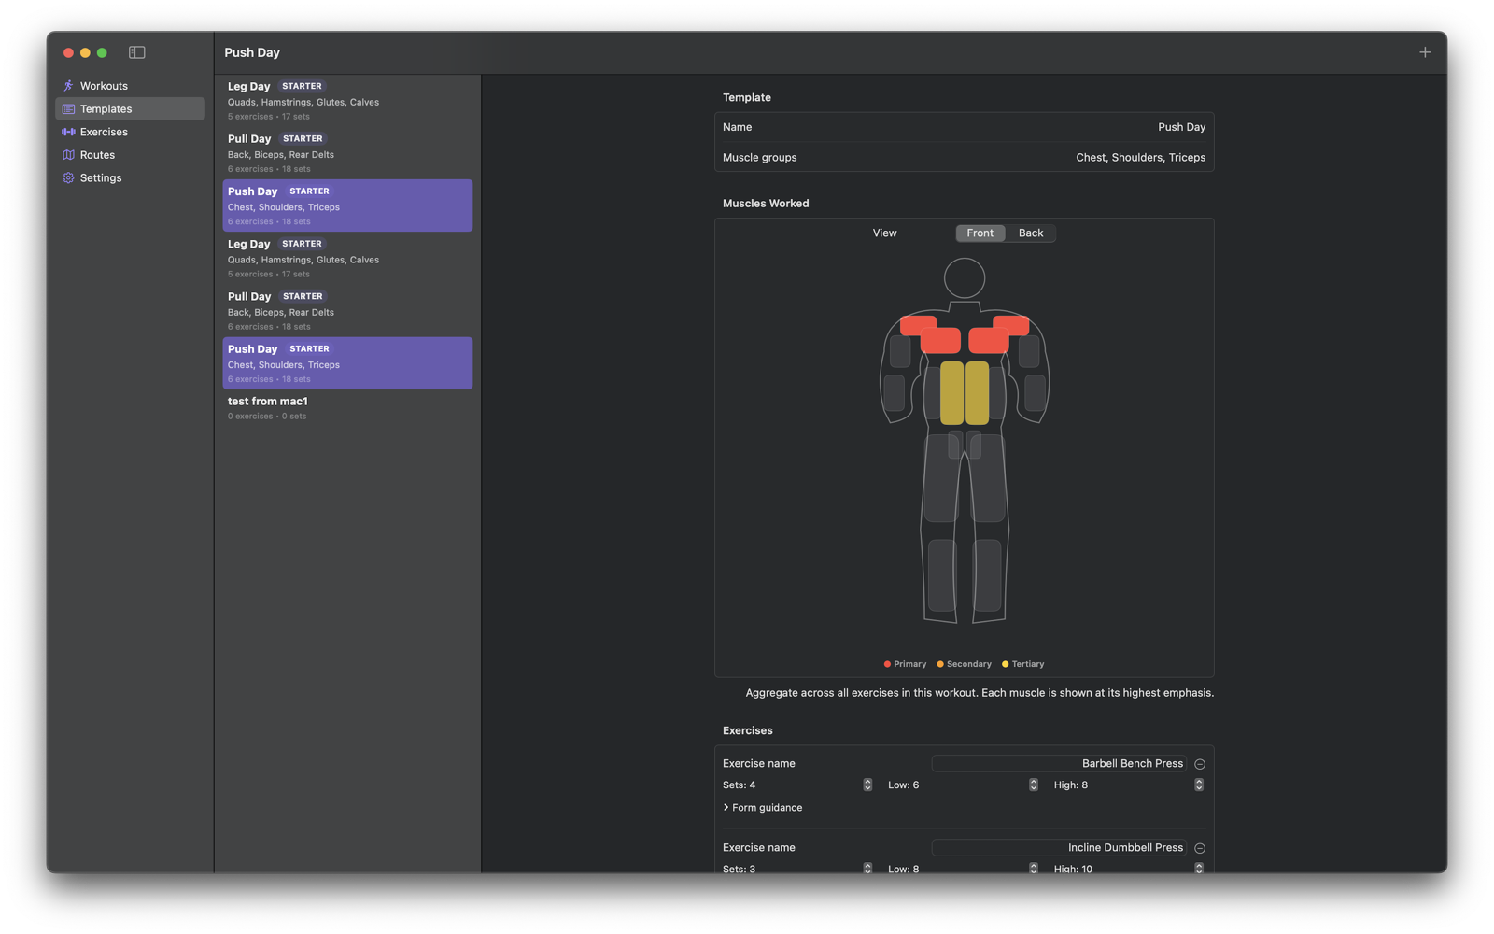Select the first Pull Day template
The height and width of the screenshot is (934, 1494).
click(347, 153)
